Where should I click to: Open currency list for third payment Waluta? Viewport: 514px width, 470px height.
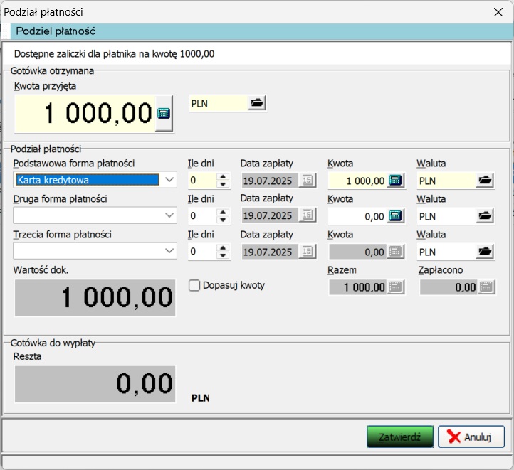pyautogui.click(x=485, y=251)
